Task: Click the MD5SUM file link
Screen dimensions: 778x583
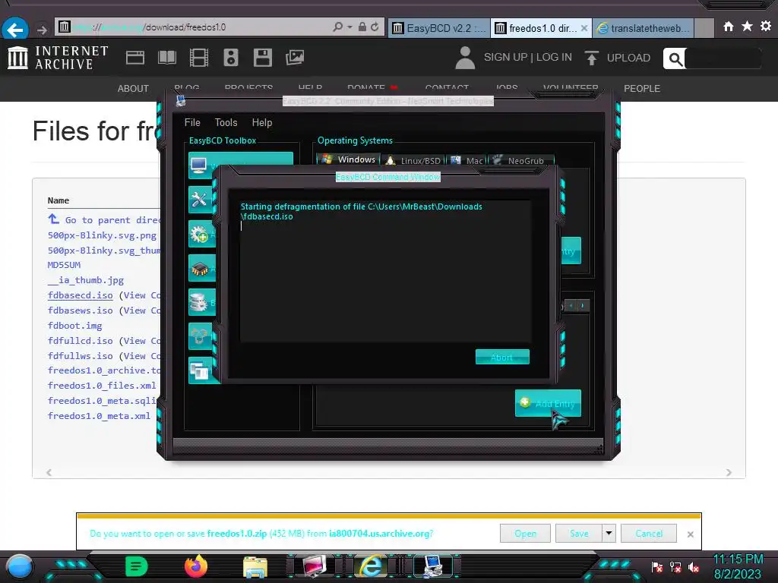Action: pos(64,265)
